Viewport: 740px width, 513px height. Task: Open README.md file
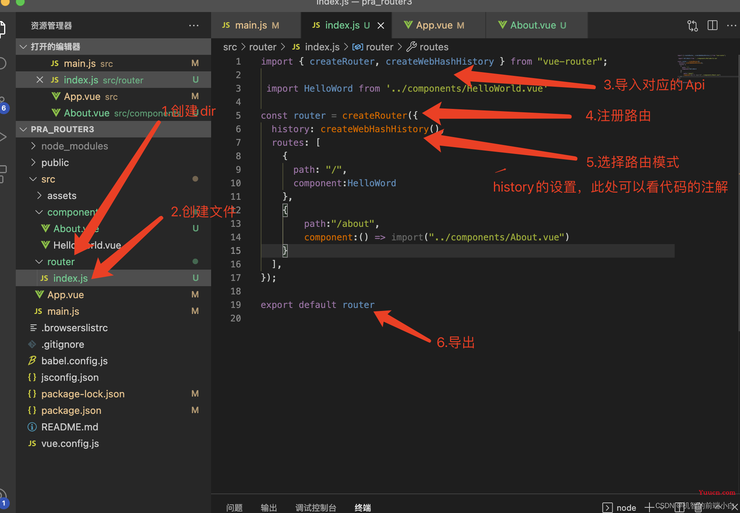tap(113, 427)
